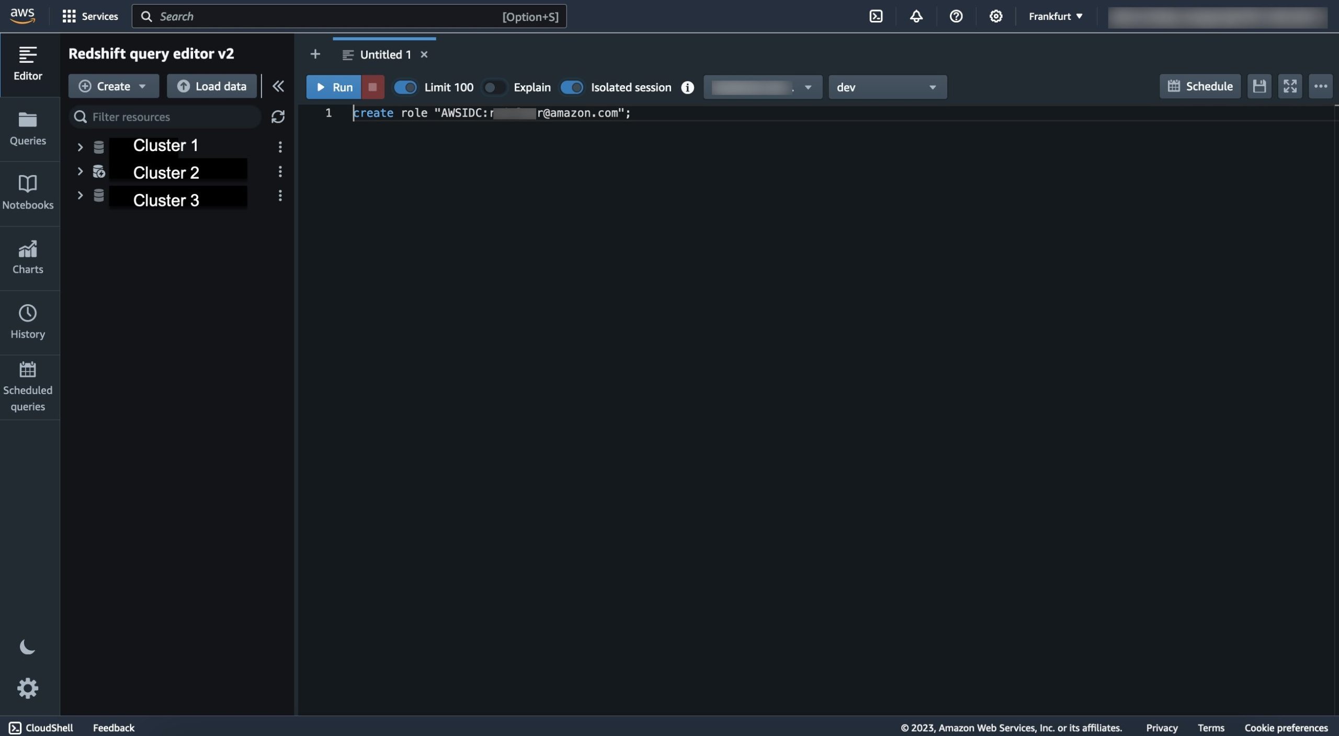The width and height of the screenshot is (1339, 736).
Task: Click the Save query icon
Action: (1259, 86)
